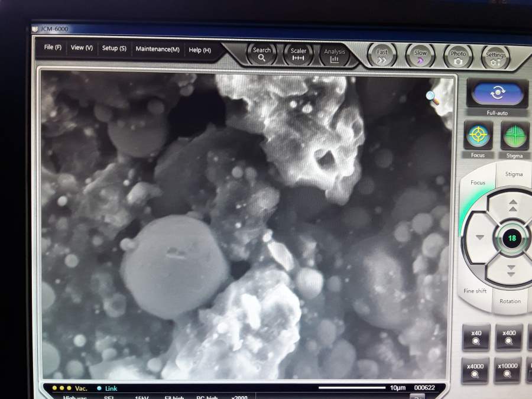Switch to Slow scan mode
The image size is (532, 399).
[420, 57]
